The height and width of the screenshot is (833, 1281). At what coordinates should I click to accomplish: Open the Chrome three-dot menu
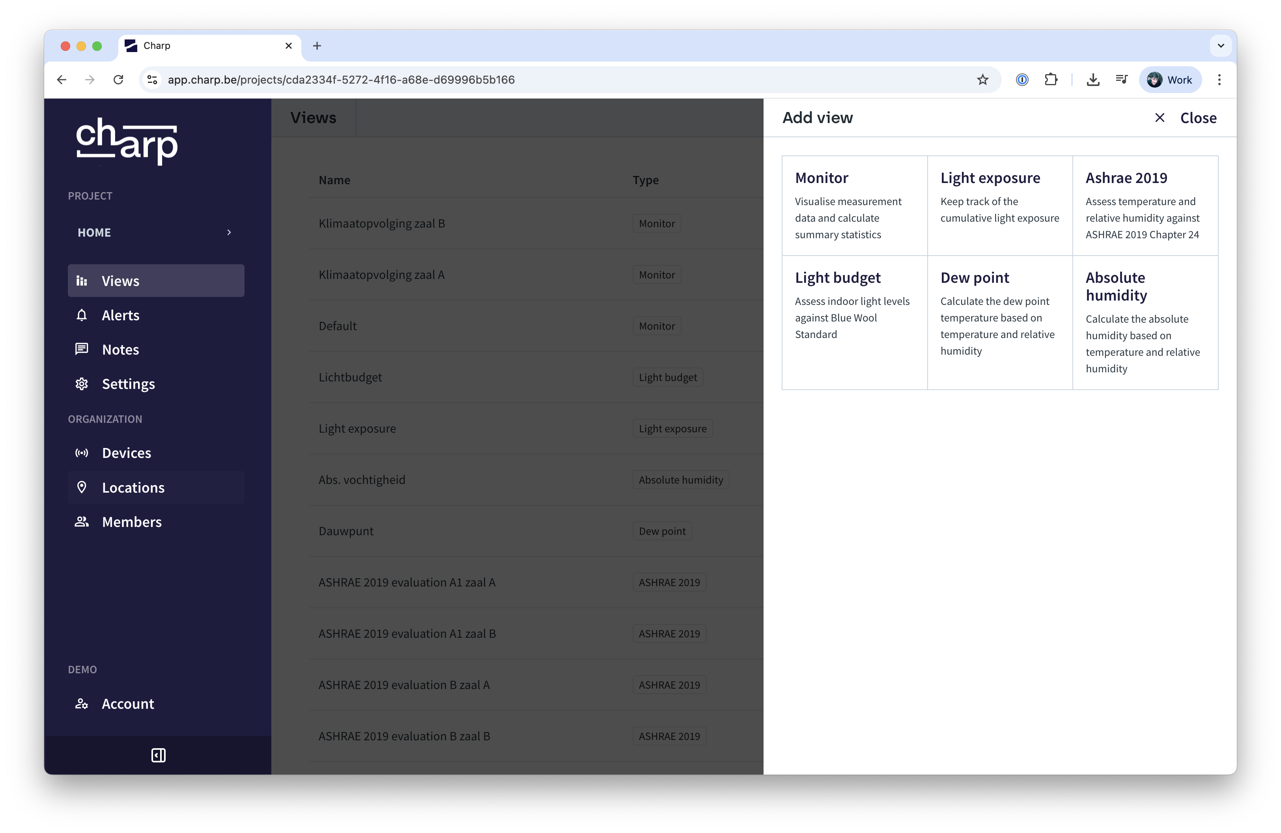1219,80
